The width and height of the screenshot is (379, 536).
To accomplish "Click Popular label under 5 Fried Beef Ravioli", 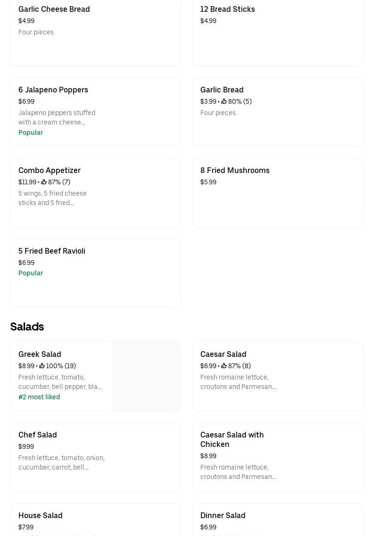I will point(31,273).
